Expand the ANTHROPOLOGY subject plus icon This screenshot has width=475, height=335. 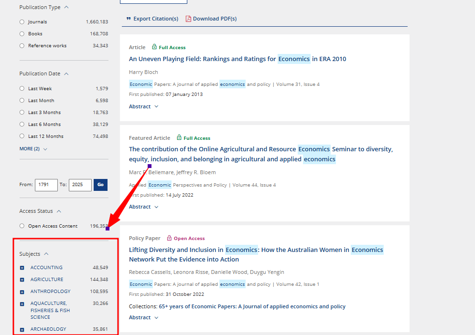coord(22,292)
